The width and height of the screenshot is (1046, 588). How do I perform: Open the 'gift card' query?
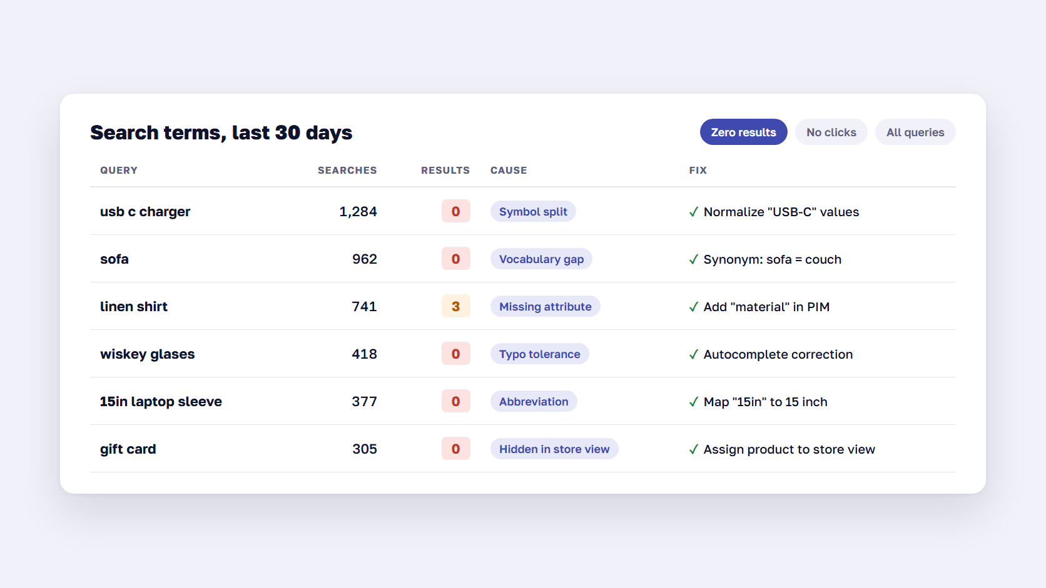pyautogui.click(x=128, y=449)
